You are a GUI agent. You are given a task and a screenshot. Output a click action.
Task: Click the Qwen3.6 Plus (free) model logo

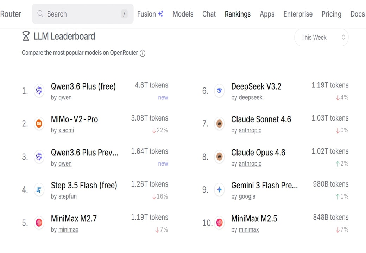tap(39, 91)
